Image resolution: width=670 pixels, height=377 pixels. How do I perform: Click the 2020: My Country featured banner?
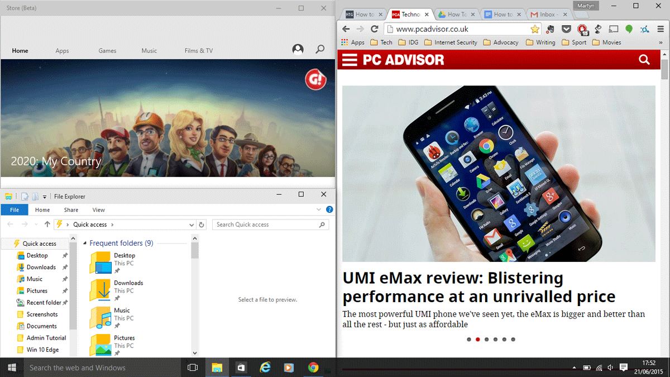point(167,118)
